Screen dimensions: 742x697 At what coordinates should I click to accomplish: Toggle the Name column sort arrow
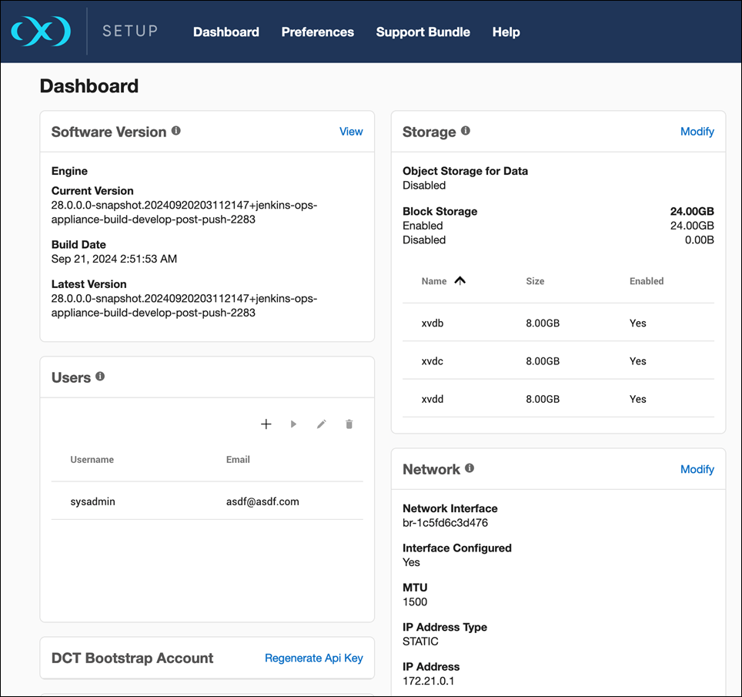click(460, 281)
